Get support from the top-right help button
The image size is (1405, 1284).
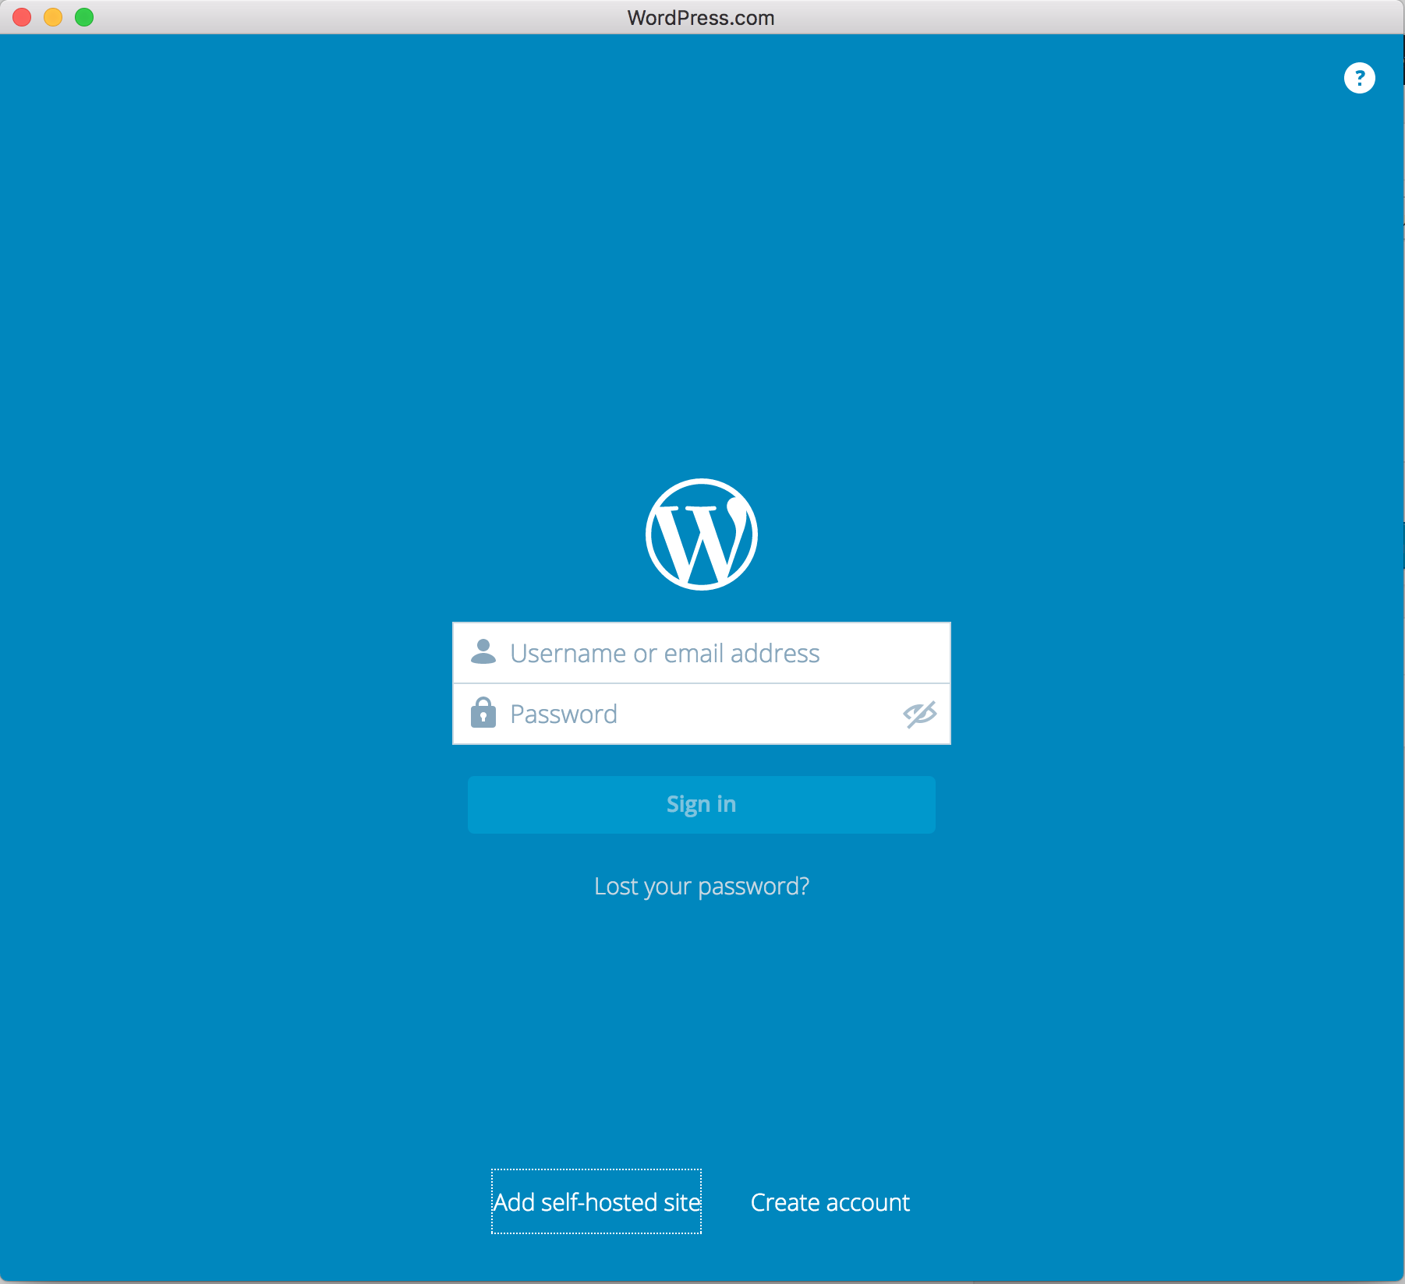pos(1359,78)
